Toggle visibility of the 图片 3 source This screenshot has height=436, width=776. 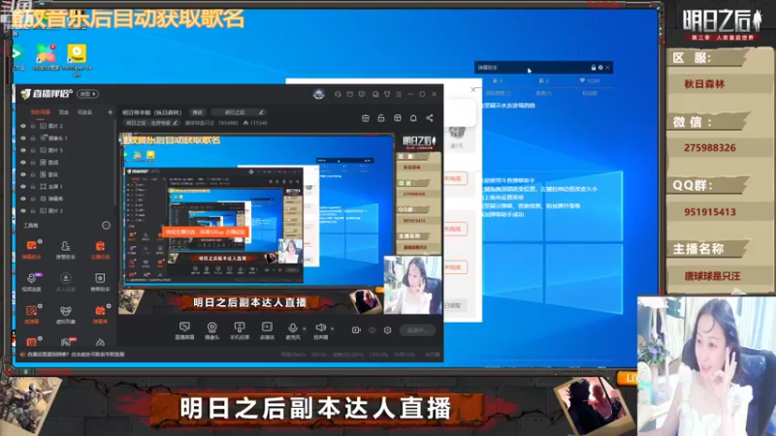22,210
